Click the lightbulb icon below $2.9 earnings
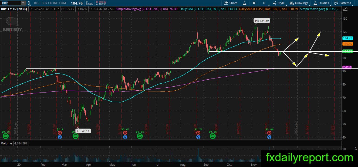358x167 pixels. coord(60,137)
